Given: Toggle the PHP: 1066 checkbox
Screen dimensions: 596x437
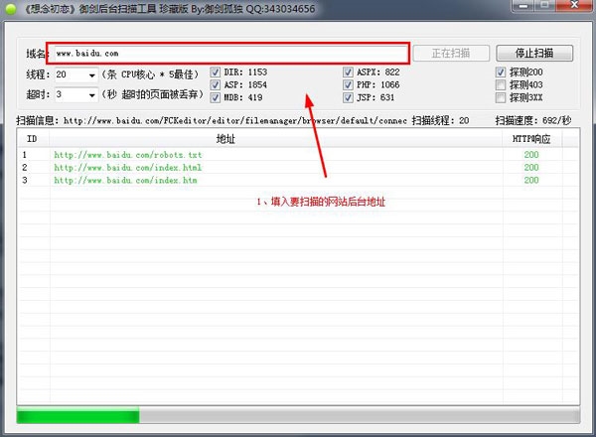Looking at the screenshot, I should click(348, 84).
